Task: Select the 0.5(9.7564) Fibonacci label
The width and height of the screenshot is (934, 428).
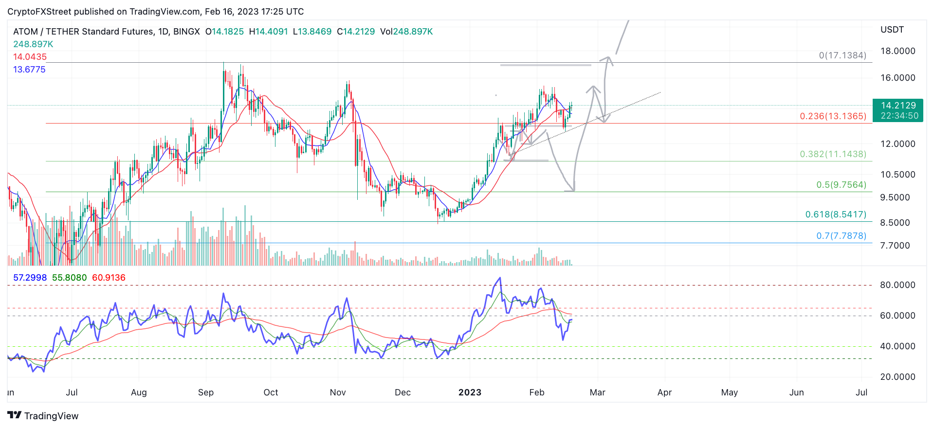Action: pyautogui.click(x=841, y=185)
